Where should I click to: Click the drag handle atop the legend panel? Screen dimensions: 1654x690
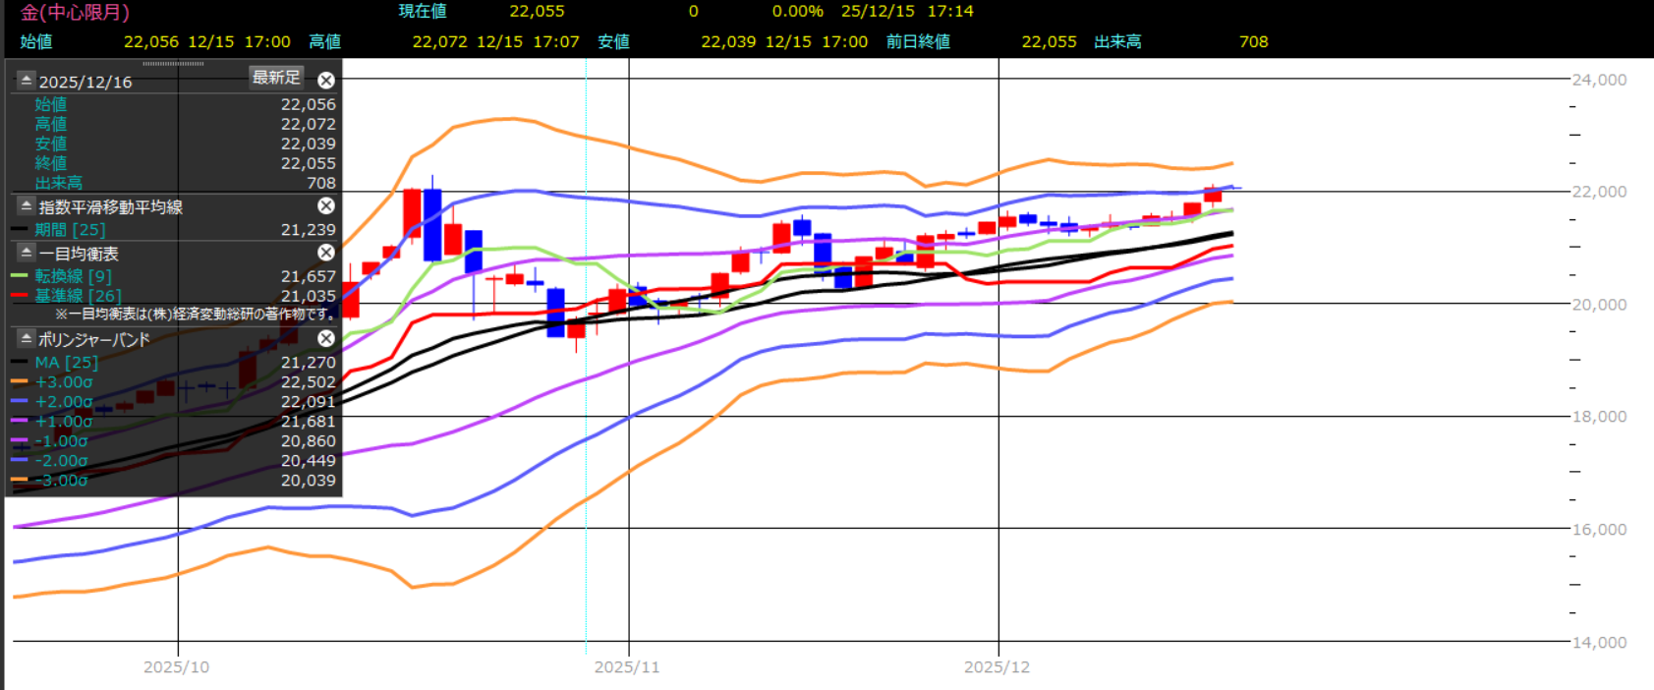point(173,64)
